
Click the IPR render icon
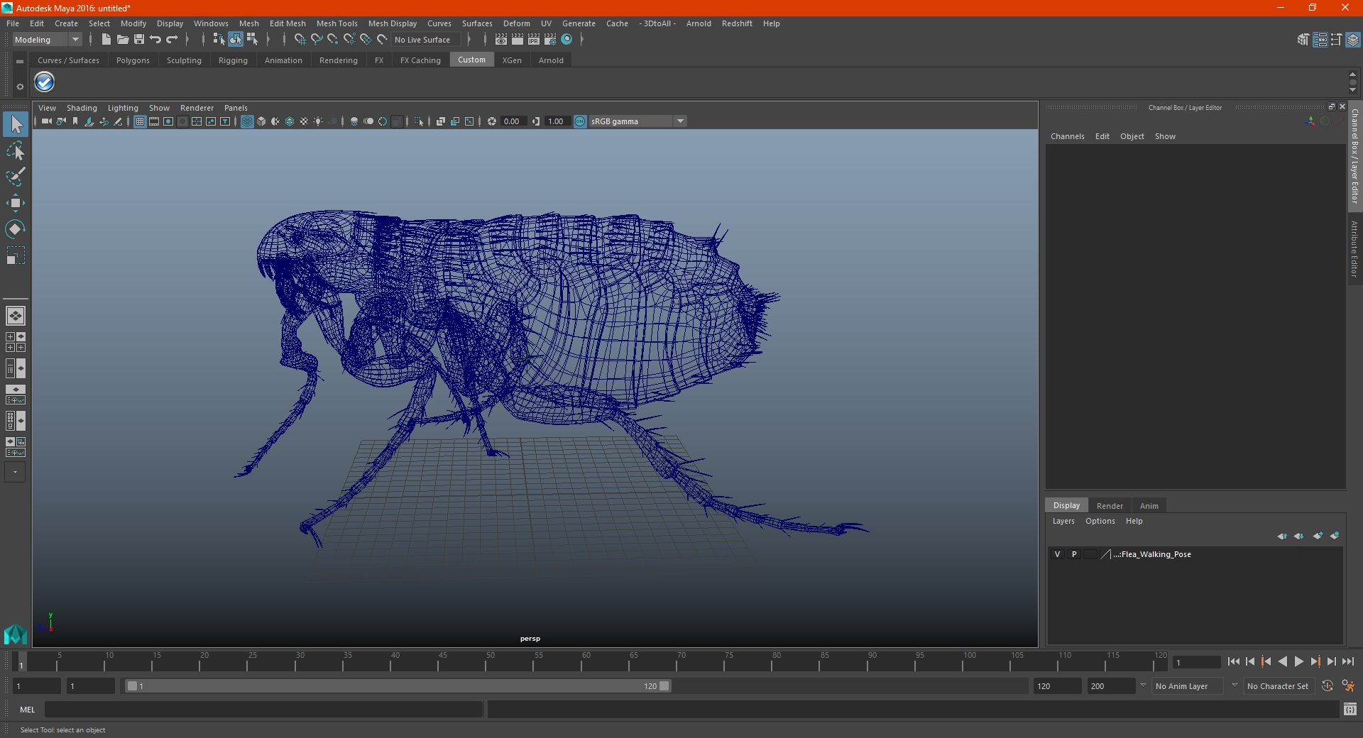click(x=534, y=40)
